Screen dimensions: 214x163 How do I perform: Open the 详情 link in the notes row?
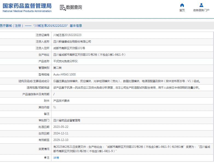56,158
